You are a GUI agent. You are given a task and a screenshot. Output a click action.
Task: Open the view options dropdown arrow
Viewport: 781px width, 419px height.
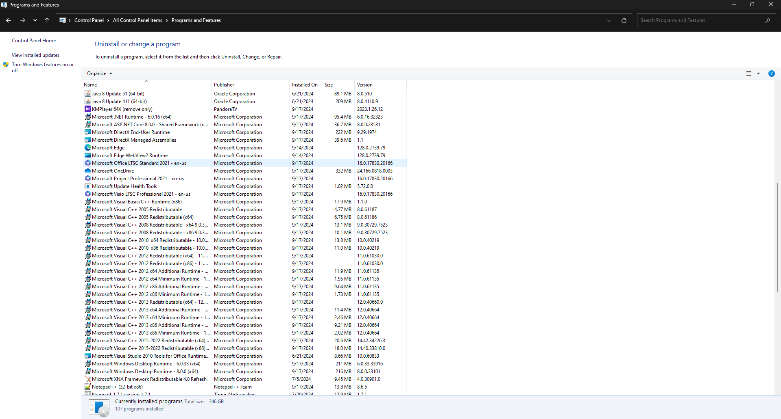pos(758,73)
